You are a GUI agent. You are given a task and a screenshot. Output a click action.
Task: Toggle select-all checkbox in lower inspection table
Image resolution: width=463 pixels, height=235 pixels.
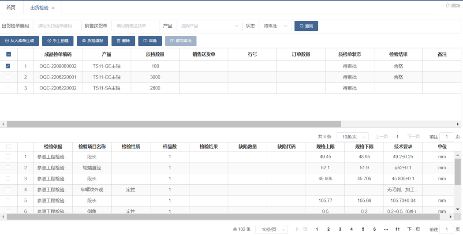8,146
